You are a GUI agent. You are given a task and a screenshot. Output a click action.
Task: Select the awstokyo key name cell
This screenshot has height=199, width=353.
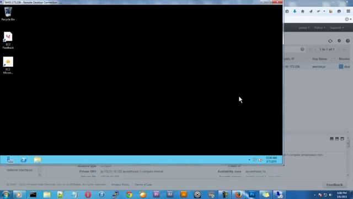pos(319,66)
